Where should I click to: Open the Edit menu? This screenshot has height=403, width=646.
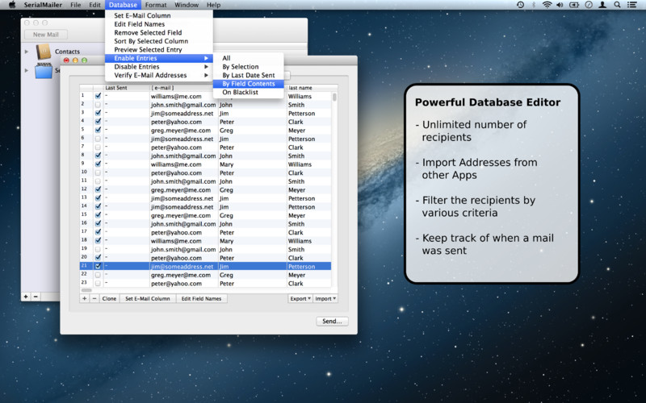pyautogui.click(x=94, y=5)
